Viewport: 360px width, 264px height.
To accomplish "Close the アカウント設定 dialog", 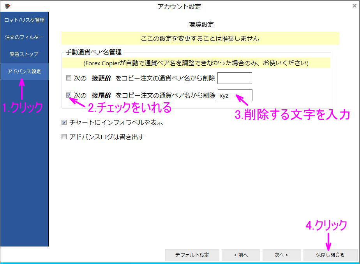I will pos(355,6).
